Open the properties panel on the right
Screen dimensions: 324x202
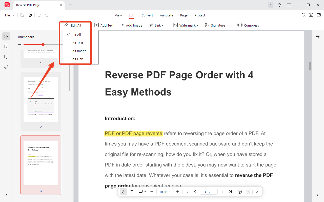318,37
